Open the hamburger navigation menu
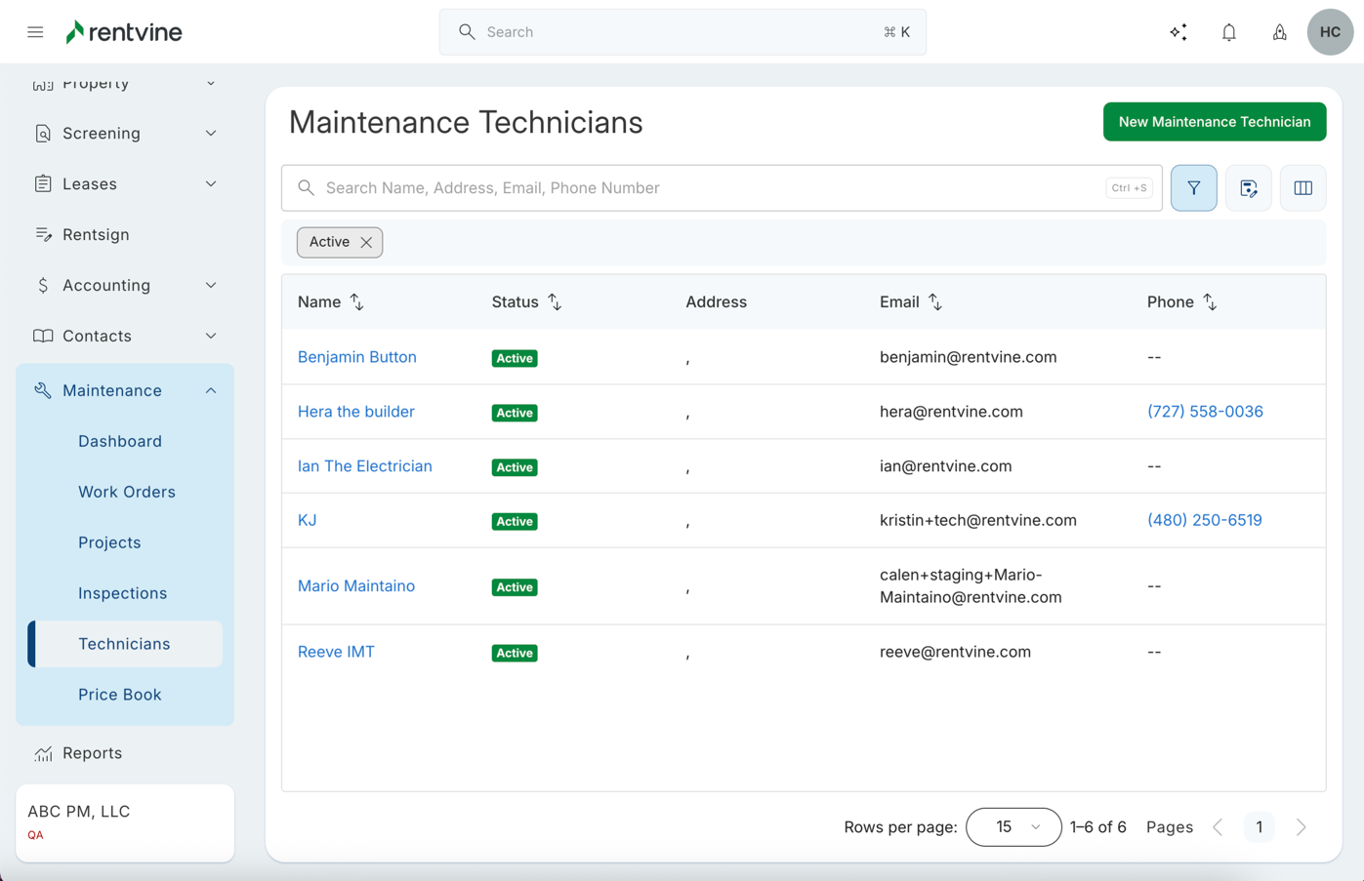The height and width of the screenshot is (881, 1364). click(35, 32)
